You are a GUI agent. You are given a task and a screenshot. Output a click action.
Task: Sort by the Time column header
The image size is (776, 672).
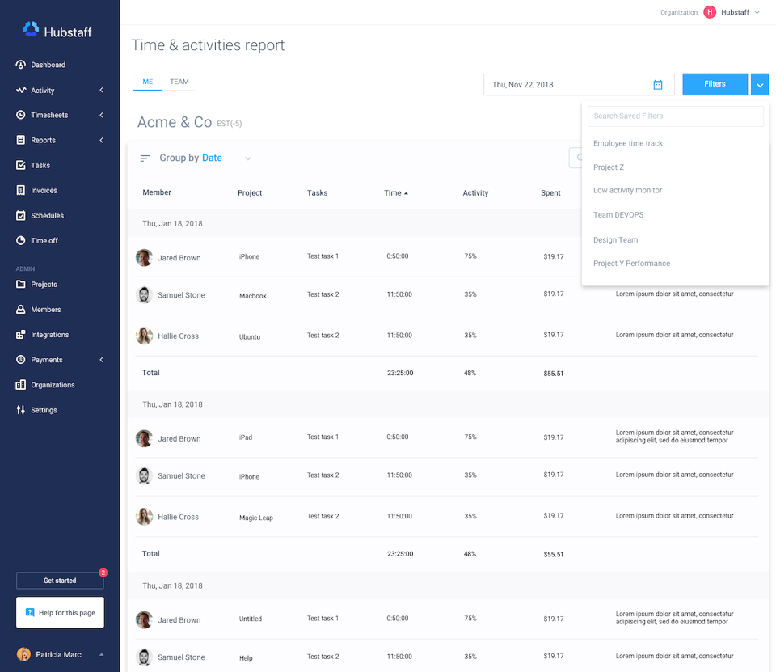click(396, 193)
